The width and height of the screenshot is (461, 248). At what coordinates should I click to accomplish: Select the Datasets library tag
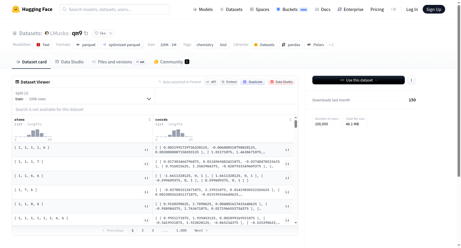point(264,45)
